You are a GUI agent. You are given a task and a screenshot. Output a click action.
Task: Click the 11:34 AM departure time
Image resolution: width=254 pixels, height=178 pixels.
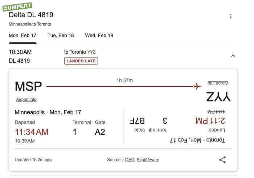click(x=32, y=132)
